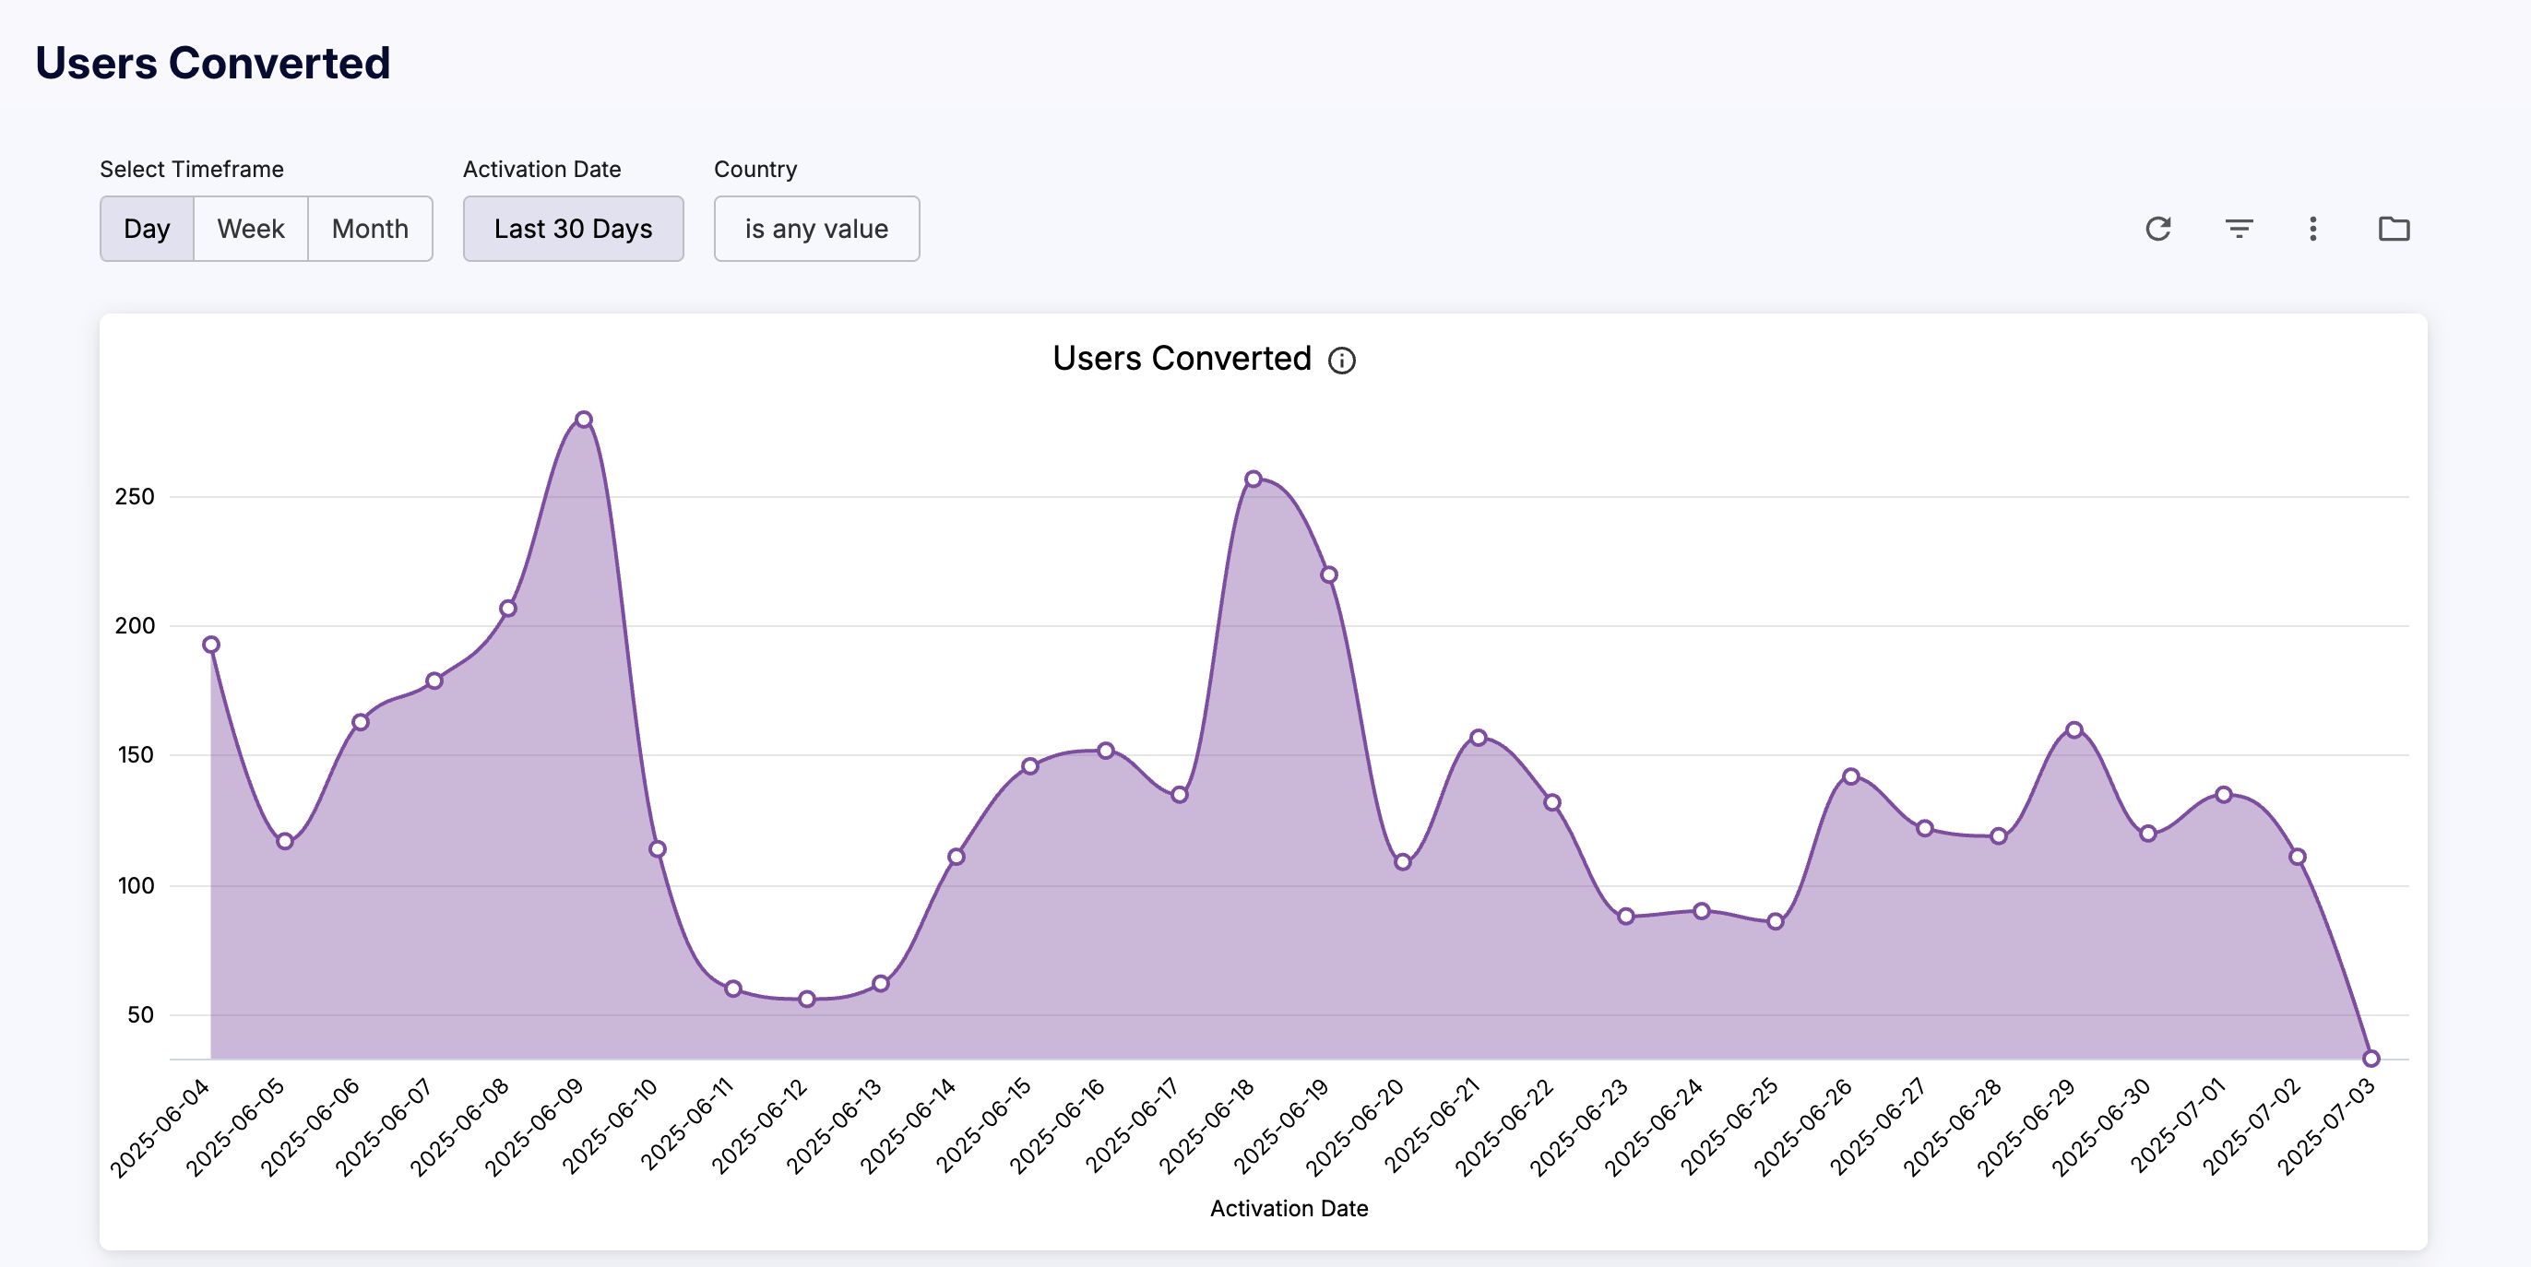
Task: Click the data point for 2025-06-05
Action: (285, 842)
